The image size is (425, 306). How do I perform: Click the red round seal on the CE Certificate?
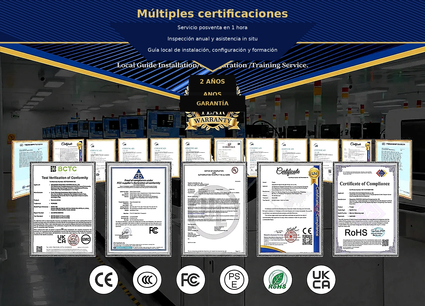291,236
